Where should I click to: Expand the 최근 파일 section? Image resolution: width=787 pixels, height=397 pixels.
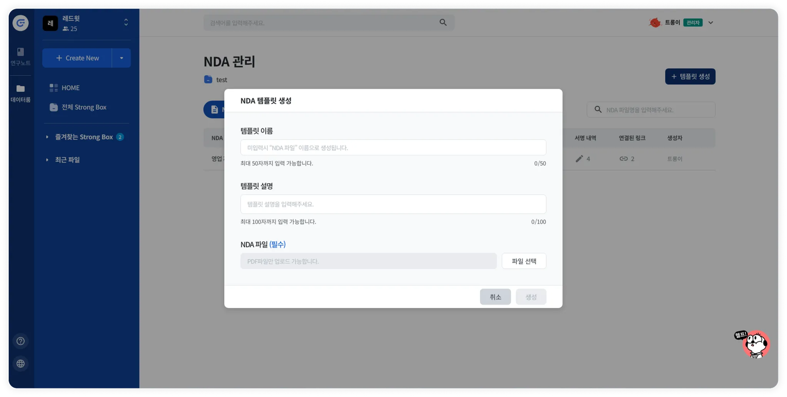point(47,159)
